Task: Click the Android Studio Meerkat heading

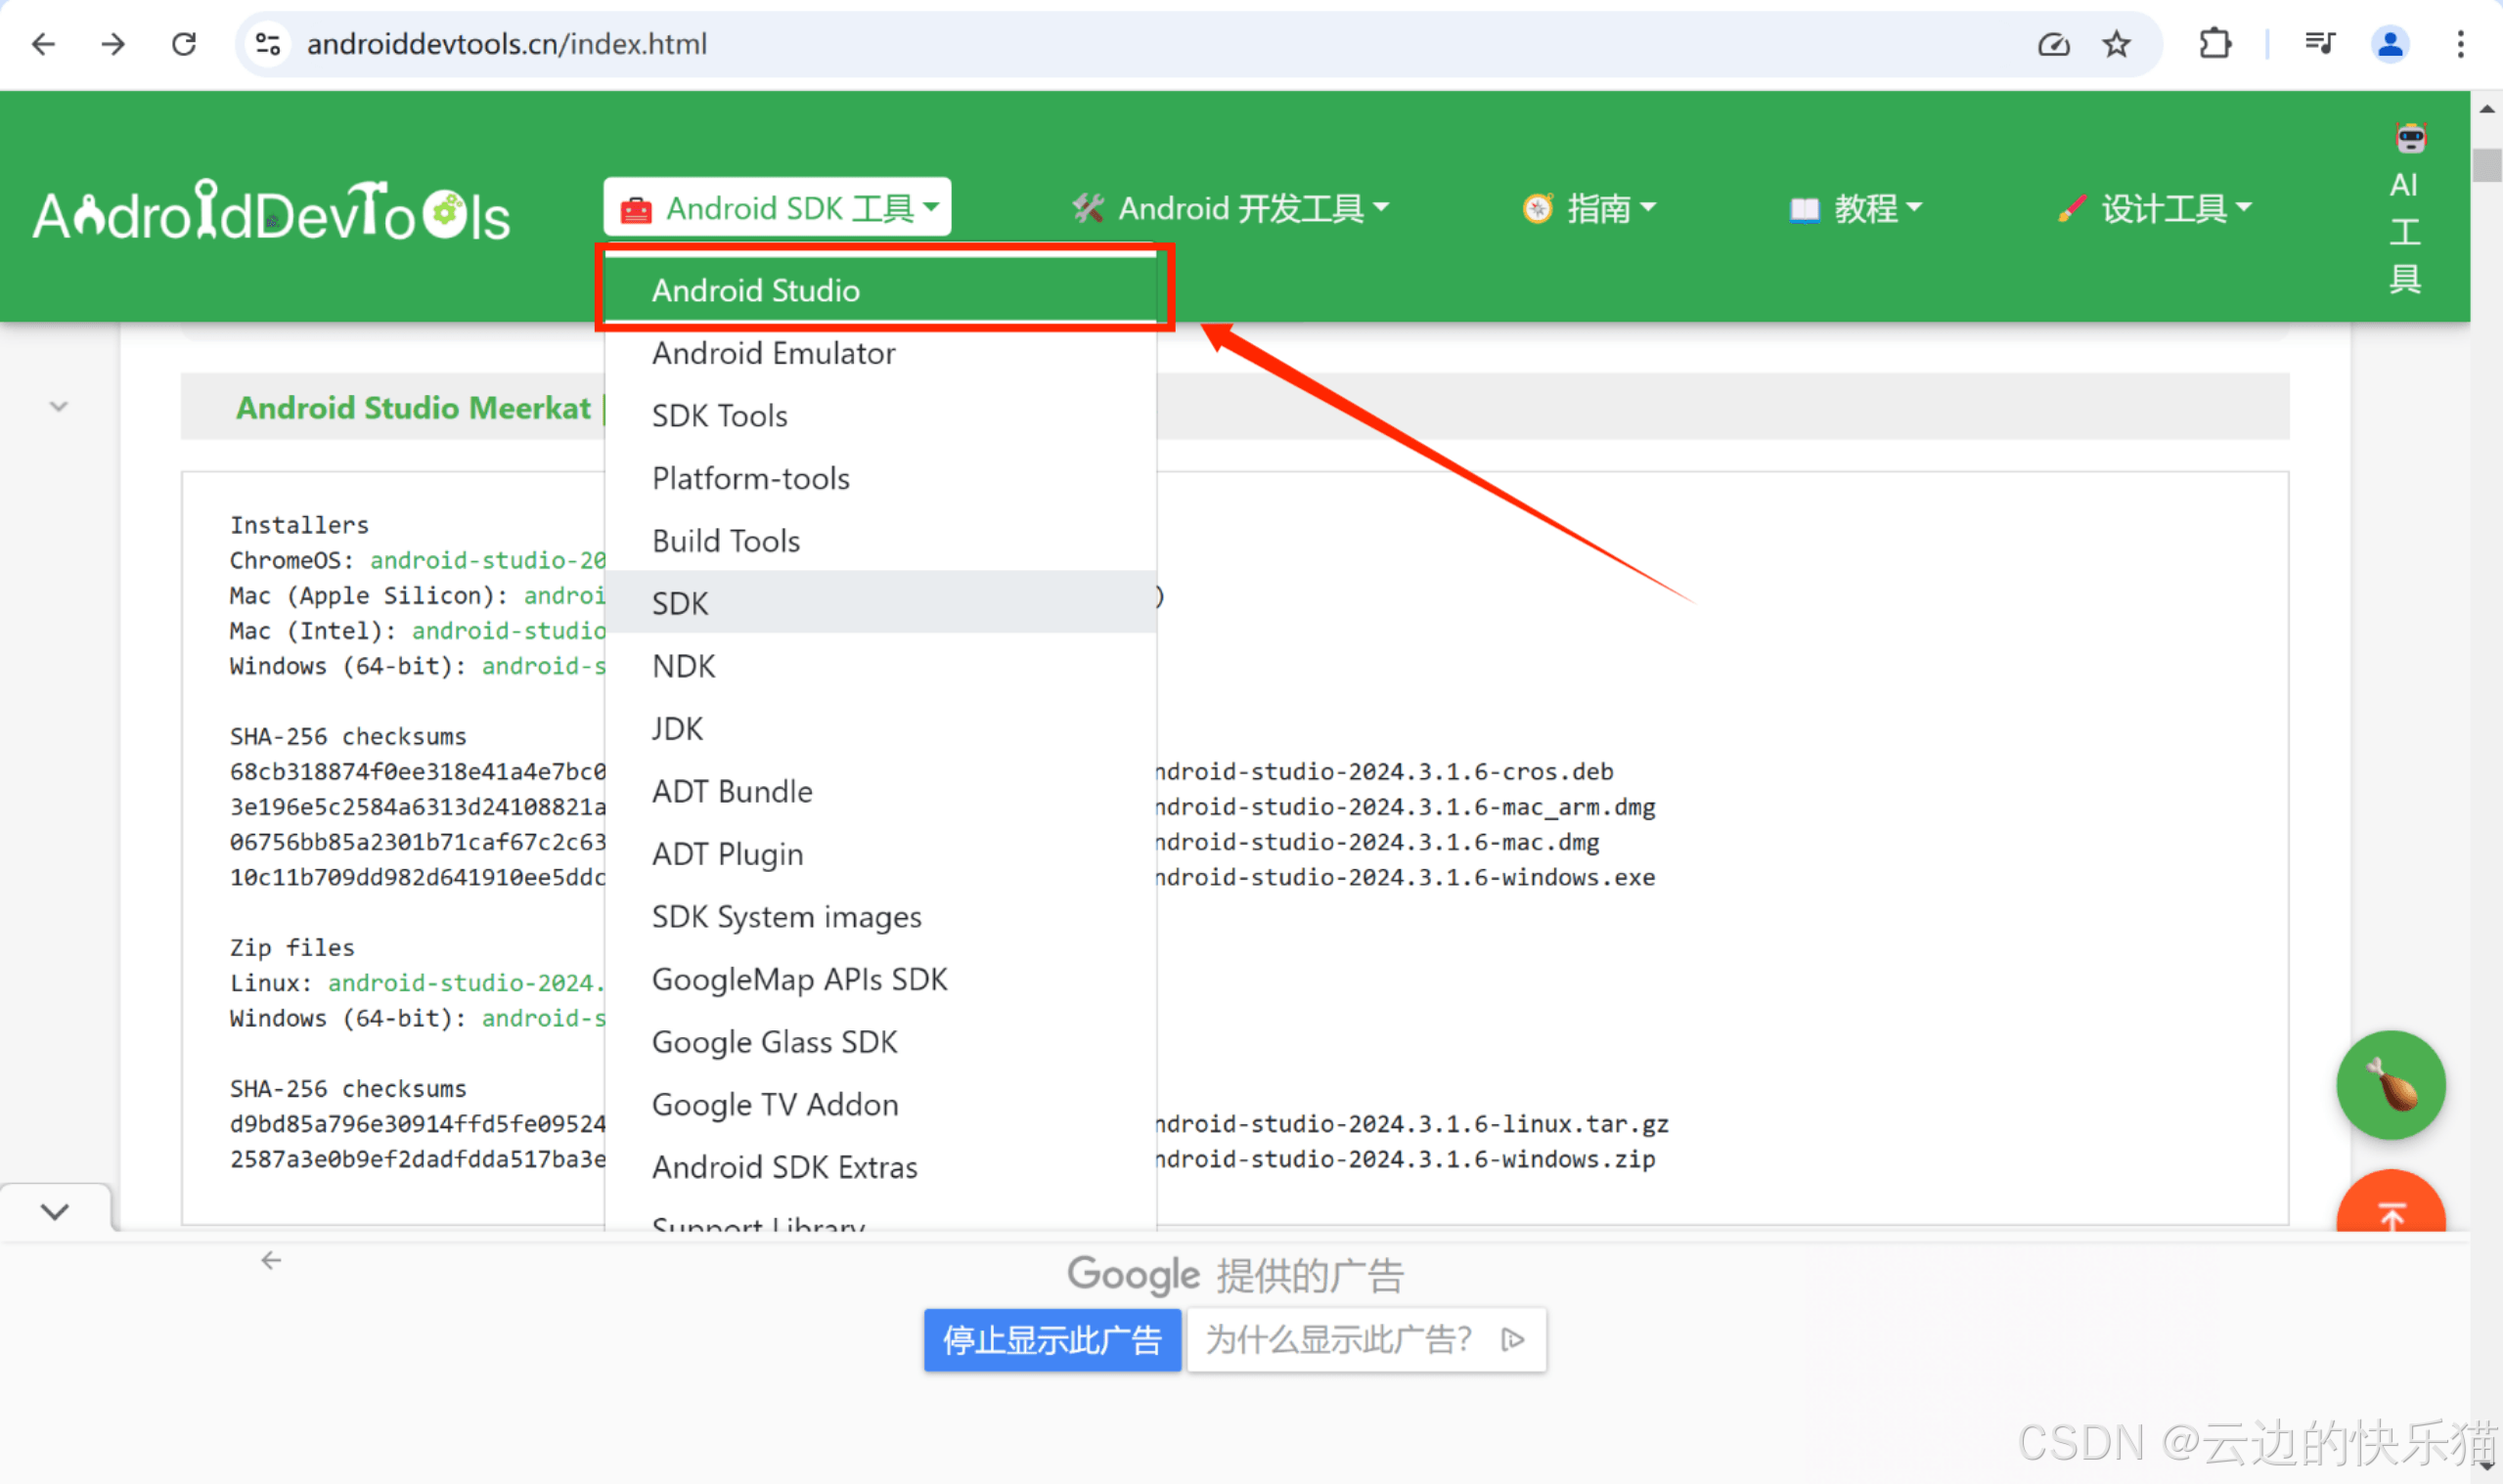Action: (413, 407)
